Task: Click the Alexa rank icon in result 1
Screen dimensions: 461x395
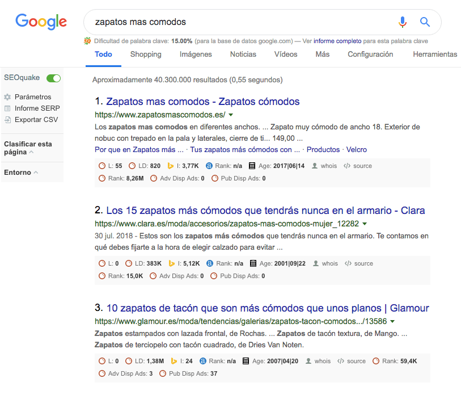Action: pos(209,166)
